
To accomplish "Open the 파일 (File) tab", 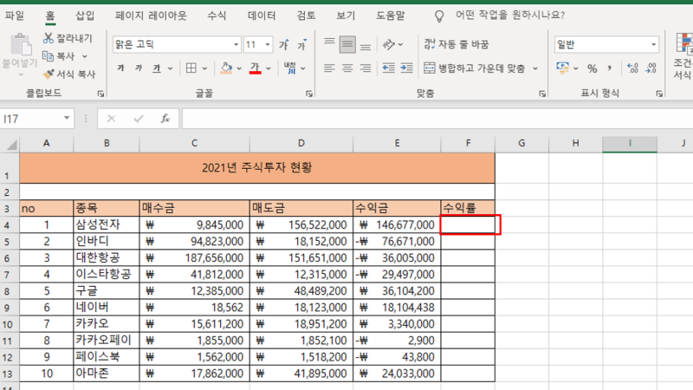I will tap(15, 16).
